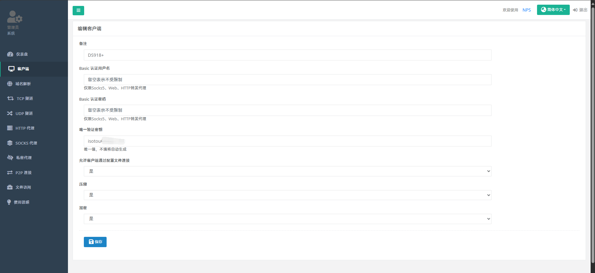Click the hamburger menu toggle button
Viewport: 595px width, 273px height.
pyautogui.click(x=78, y=11)
